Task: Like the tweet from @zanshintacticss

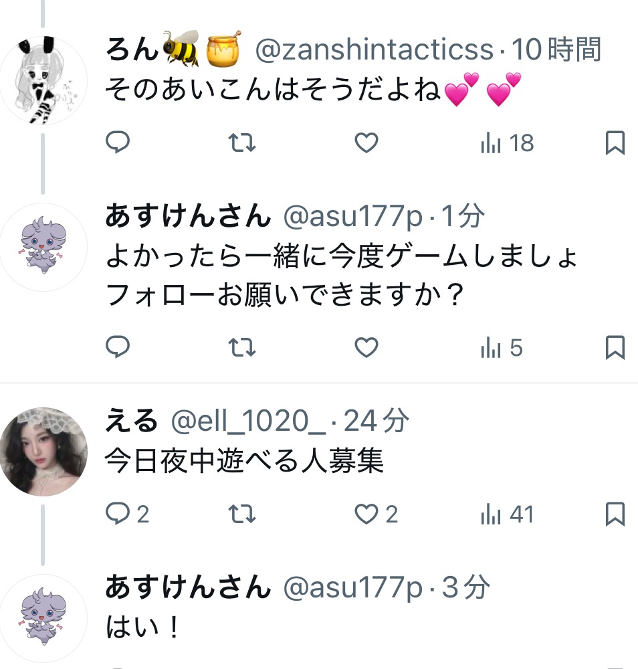Action: click(x=366, y=142)
